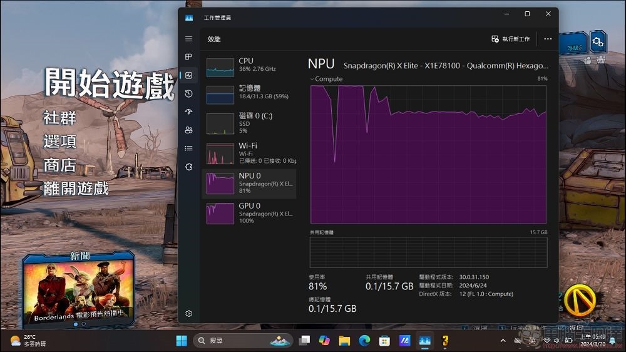Click the 共用記憶體 shared memory graph

coord(428,252)
